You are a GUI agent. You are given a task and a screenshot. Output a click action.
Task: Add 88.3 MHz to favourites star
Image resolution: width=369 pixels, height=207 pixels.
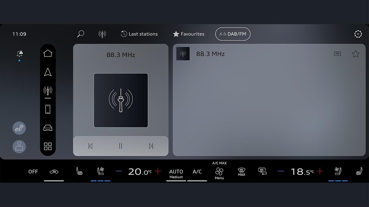[x=355, y=54]
